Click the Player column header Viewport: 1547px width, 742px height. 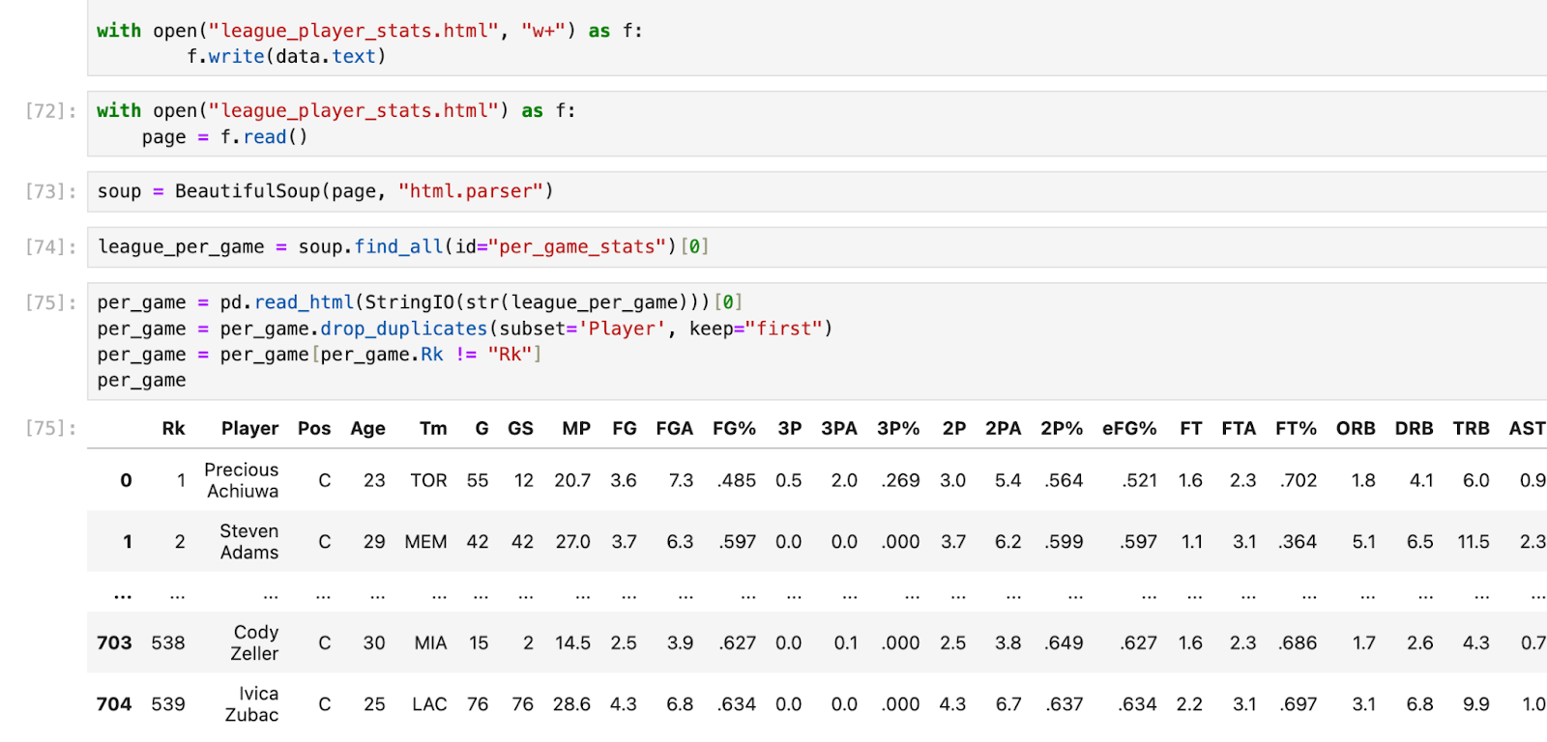tap(249, 428)
